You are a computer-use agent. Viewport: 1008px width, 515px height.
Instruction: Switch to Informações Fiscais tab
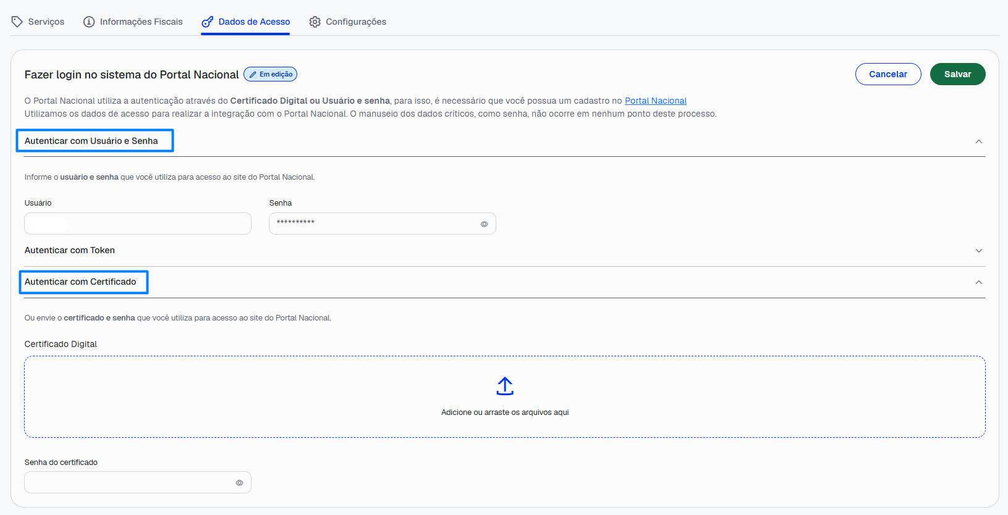click(x=133, y=22)
